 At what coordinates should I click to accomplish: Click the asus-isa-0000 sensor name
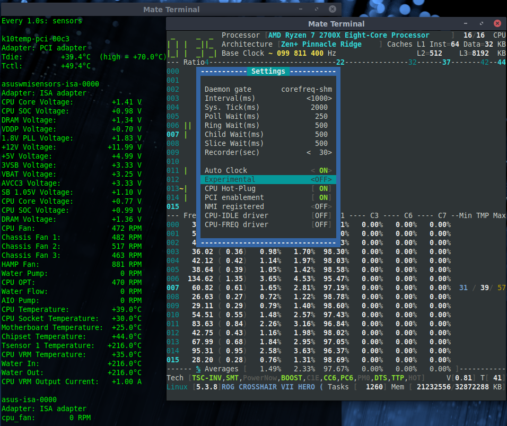(29, 400)
